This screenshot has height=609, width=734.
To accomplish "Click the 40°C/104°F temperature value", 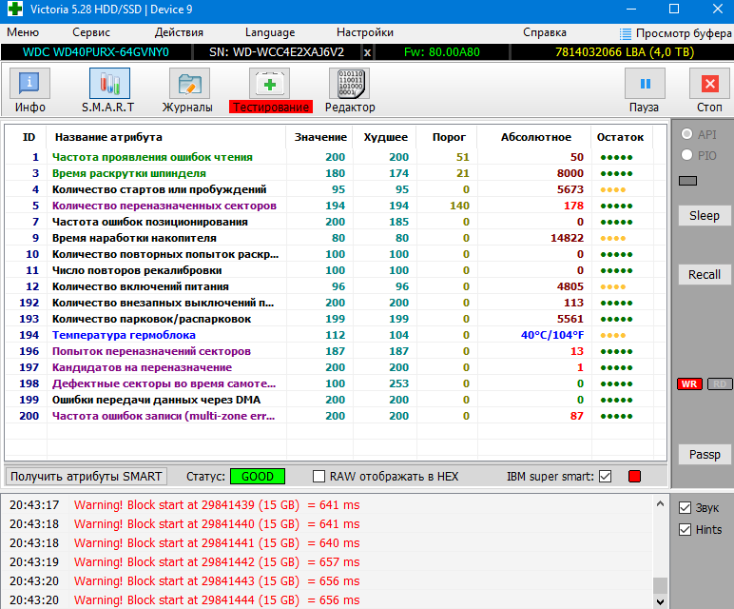I will [x=552, y=335].
